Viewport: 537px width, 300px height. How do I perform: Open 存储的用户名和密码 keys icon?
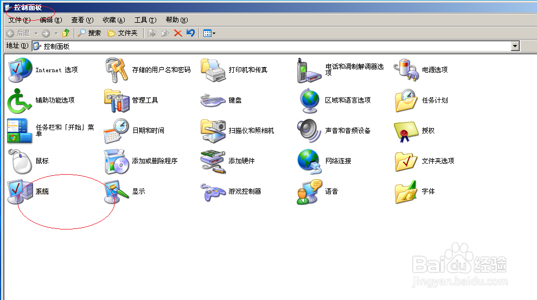tap(117, 70)
